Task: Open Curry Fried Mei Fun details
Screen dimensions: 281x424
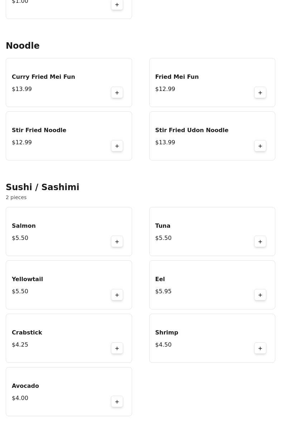Action: click(43, 77)
